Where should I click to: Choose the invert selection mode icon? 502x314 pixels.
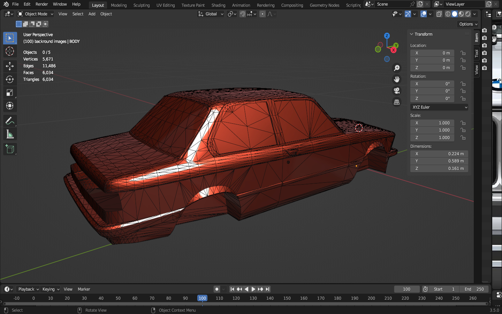pos(39,24)
